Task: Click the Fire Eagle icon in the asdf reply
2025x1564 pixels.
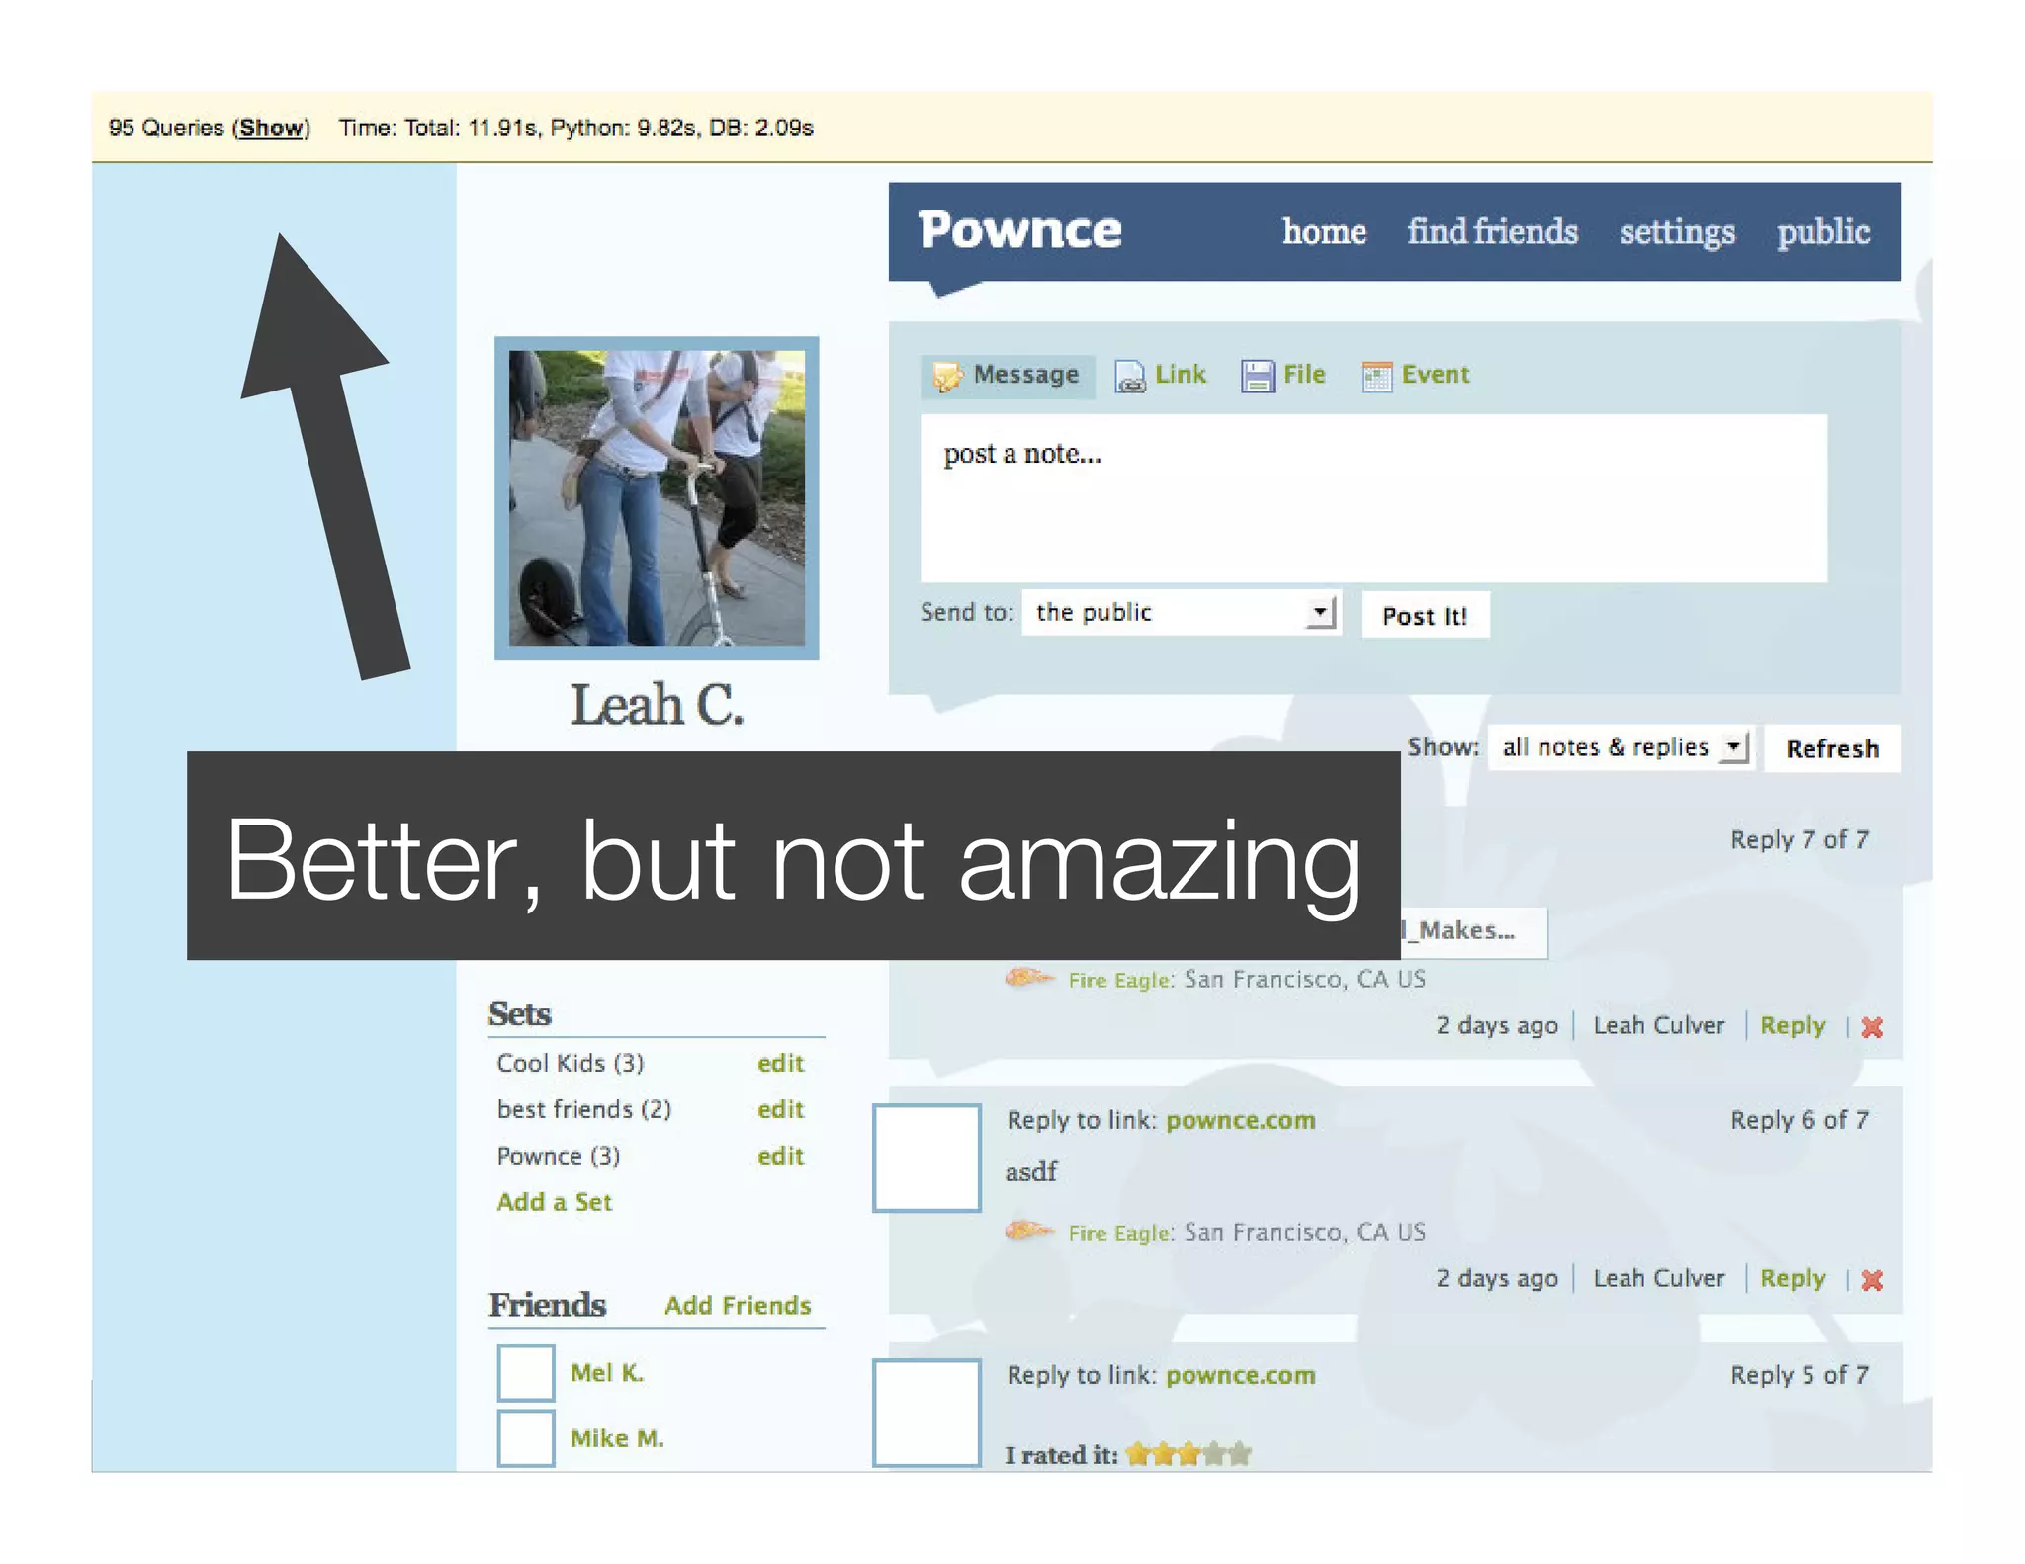Action: tap(1029, 1231)
